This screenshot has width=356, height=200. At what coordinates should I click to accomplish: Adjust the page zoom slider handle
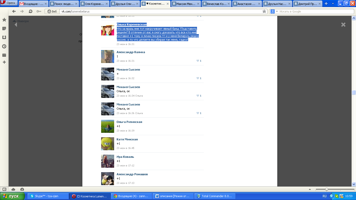click(x=327, y=189)
